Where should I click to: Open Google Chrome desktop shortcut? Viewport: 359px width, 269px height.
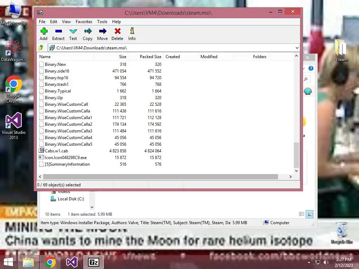[x=14, y=89]
